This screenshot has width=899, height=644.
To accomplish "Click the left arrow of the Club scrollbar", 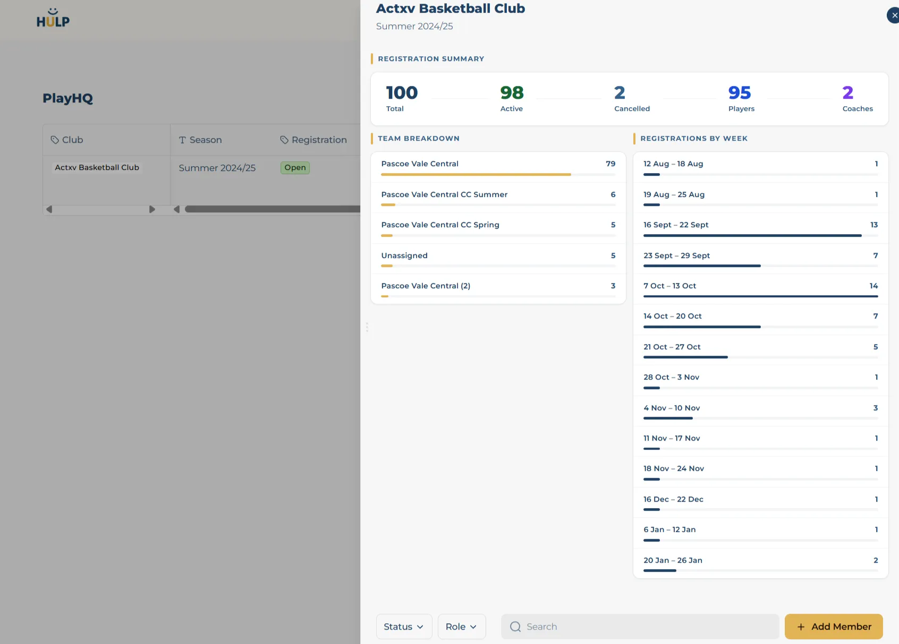I will pyautogui.click(x=49, y=209).
